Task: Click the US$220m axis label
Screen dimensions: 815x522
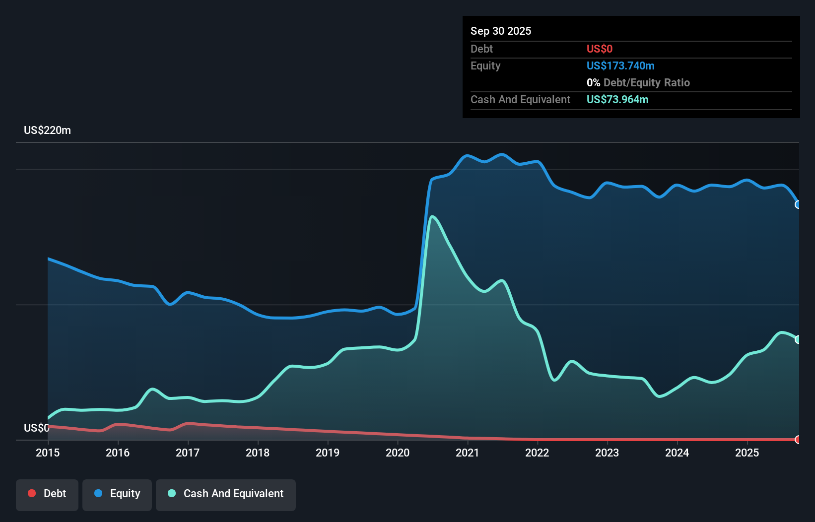Action: coord(47,130)
